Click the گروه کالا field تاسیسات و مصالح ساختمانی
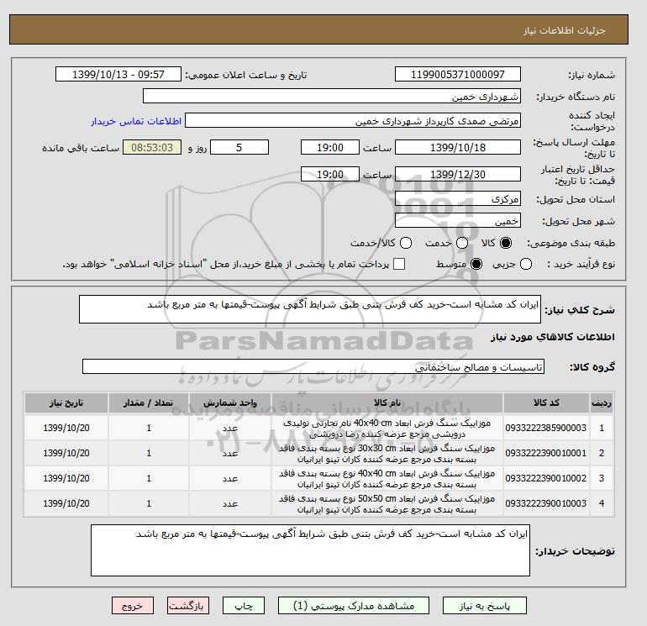Image resolution: width=647 pixels, height=626 pixels. 313,366
